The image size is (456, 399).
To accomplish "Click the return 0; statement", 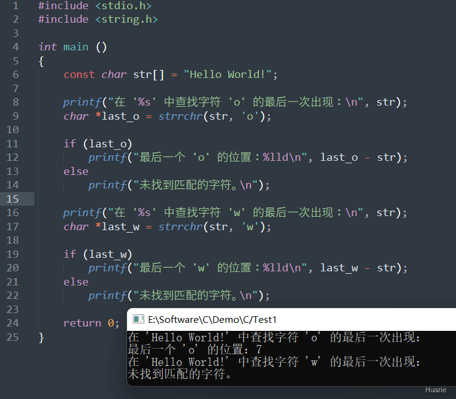I will (91, 323).
